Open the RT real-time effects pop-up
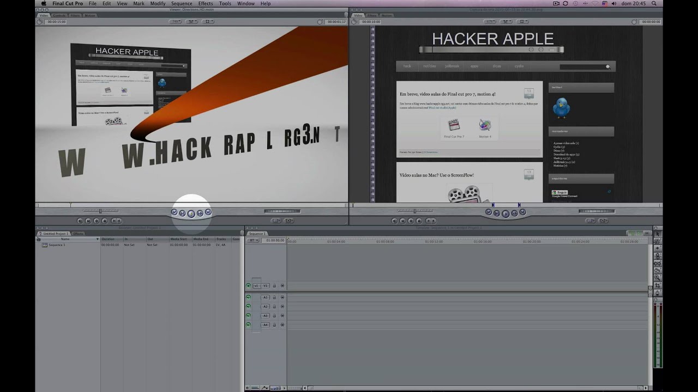The height and width of the screenshot is (392, 698). (x=253, y=240)
